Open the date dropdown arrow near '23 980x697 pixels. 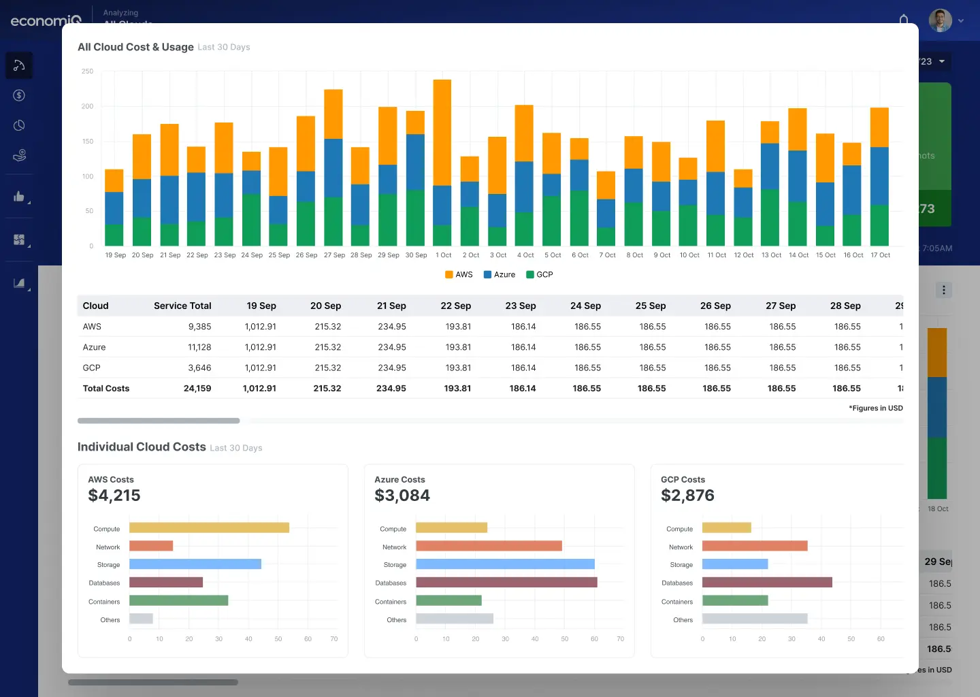pyautogui.click(x=942, y=61)
